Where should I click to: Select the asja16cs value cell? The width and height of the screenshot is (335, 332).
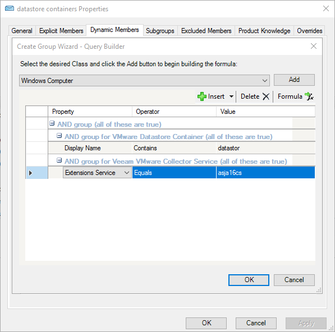point(265,173)
